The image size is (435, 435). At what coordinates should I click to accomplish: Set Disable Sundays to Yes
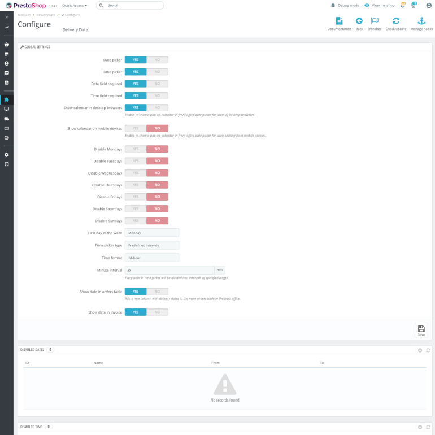coord(136,220)
